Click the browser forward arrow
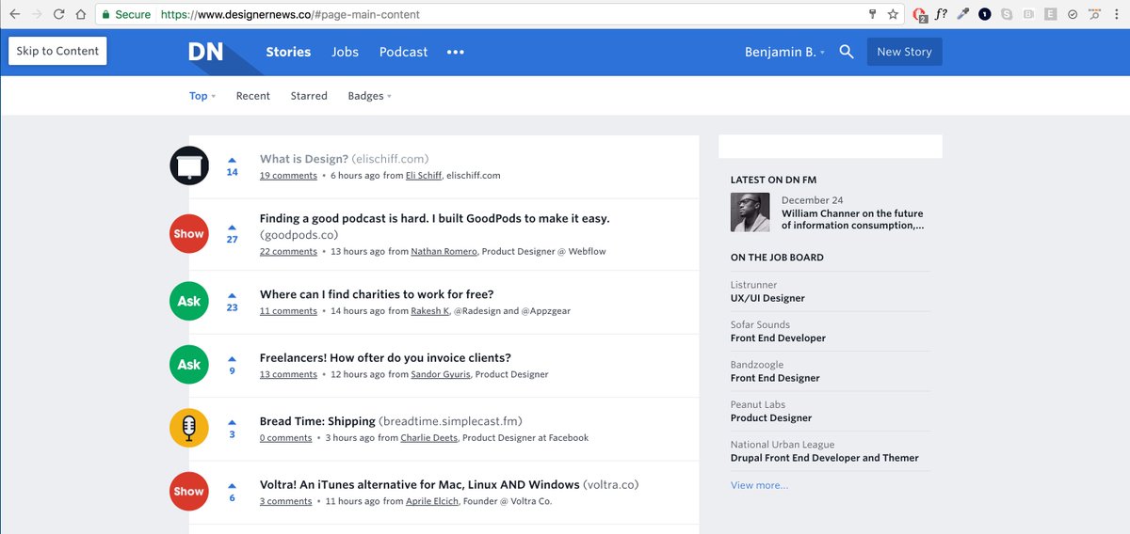Screen dimensions: 1130x534 point(37,15)
